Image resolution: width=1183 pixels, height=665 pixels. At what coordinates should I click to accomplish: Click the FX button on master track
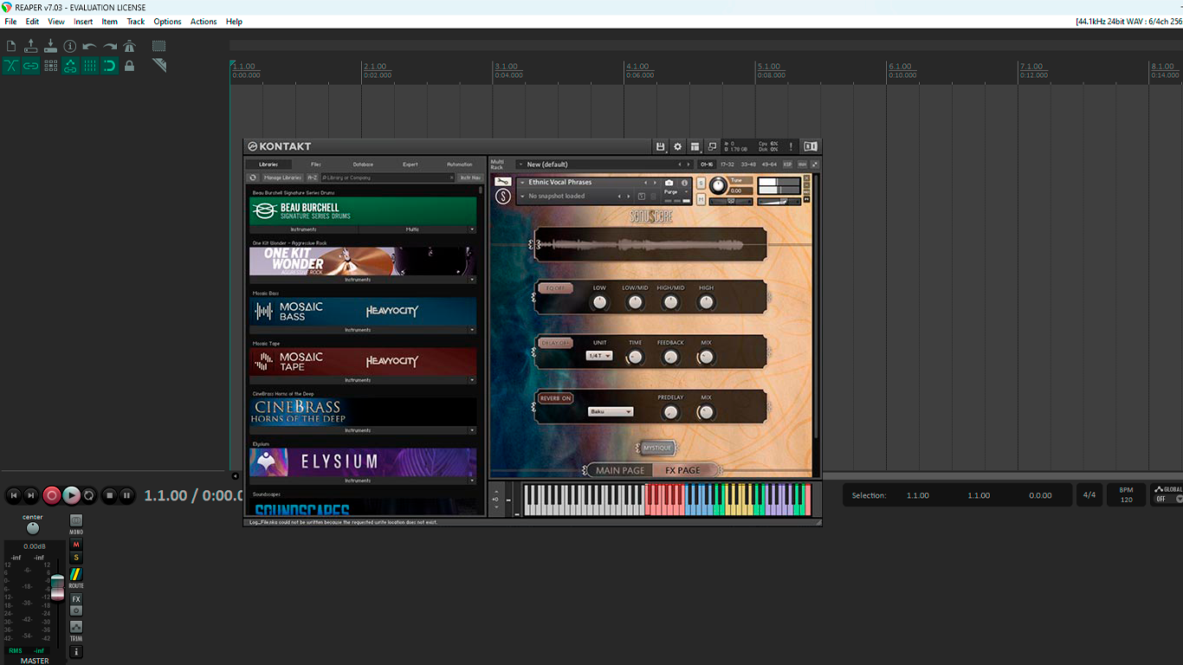coord(75,599)
